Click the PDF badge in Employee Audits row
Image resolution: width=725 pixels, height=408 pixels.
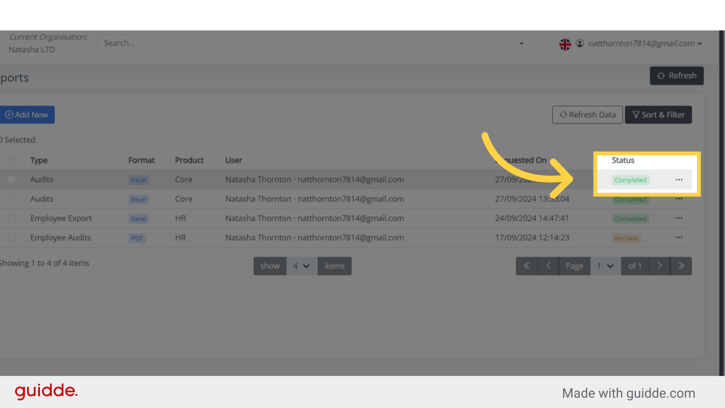(137, 238)
